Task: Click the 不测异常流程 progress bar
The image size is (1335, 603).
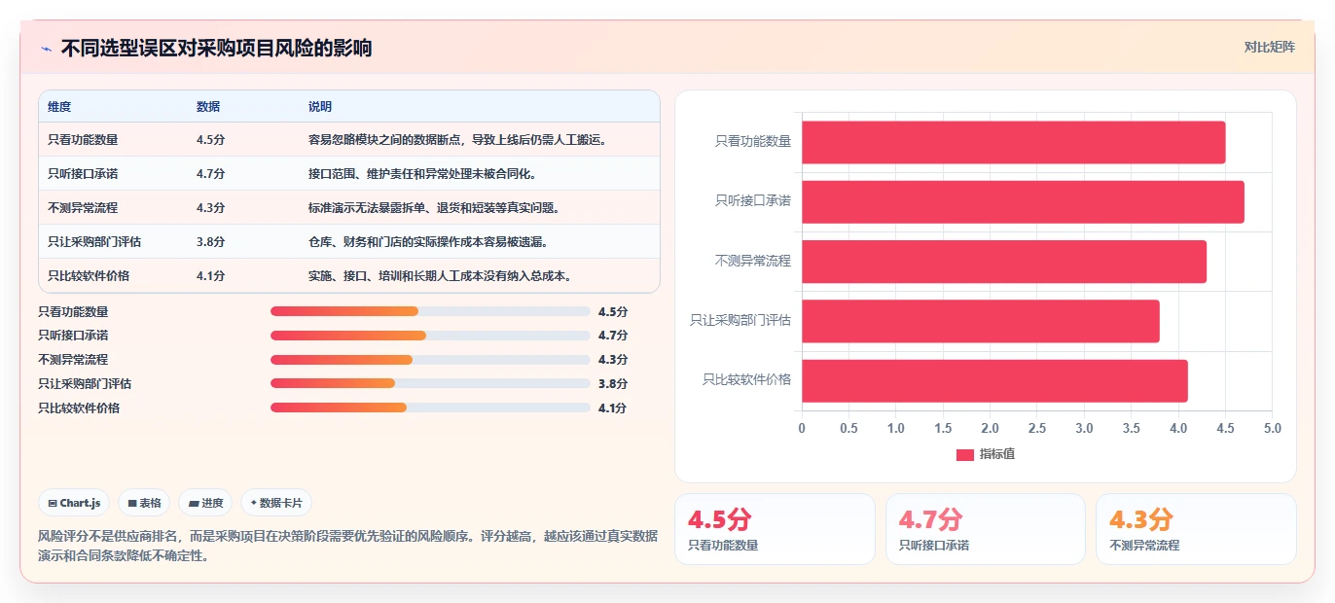Action: [x=430, y=360]
